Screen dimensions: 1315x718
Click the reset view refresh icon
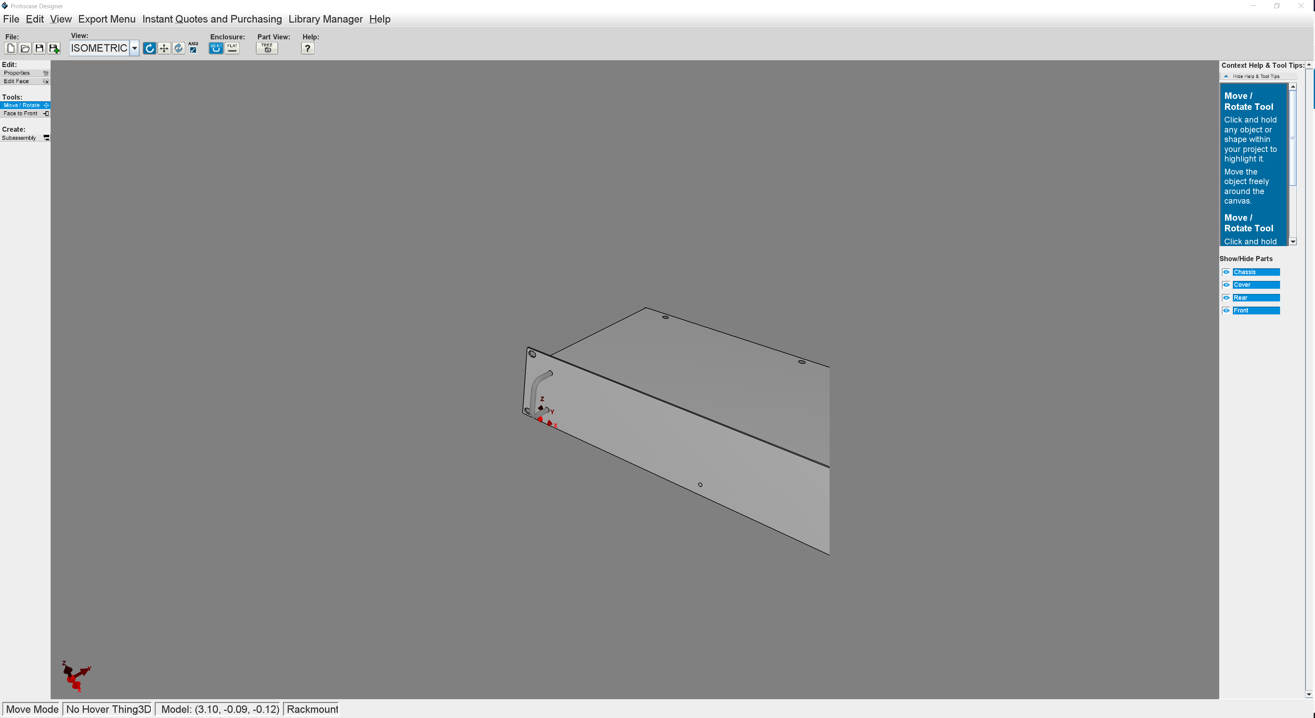[x=178, y=48]
